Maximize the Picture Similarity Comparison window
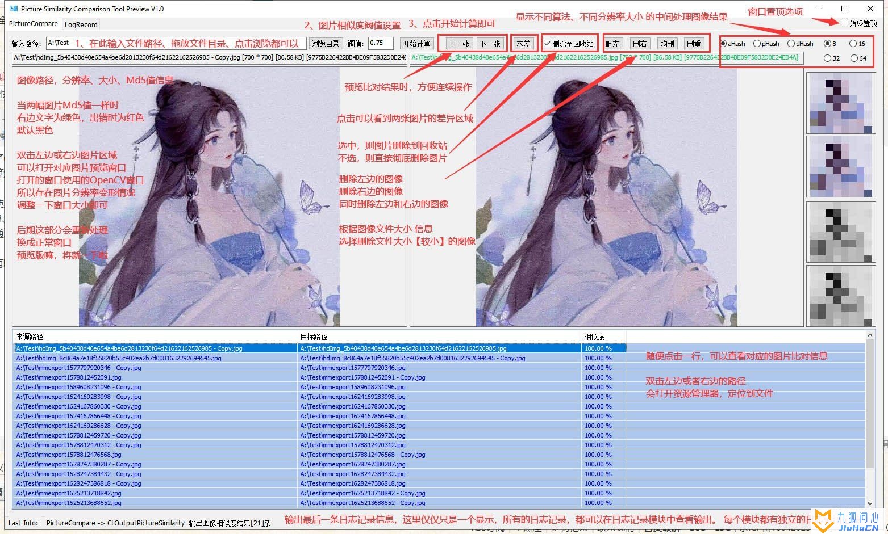 [844, 9]
